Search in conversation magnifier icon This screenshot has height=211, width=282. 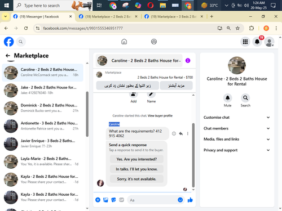(x=245, y=98)
